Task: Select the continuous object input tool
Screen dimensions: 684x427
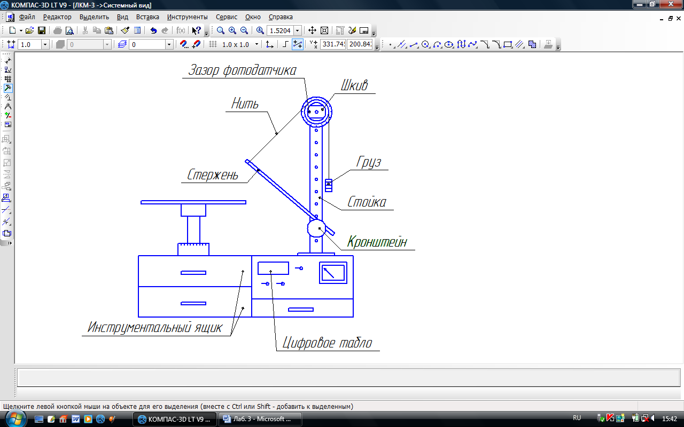Action: click(461, 44)
